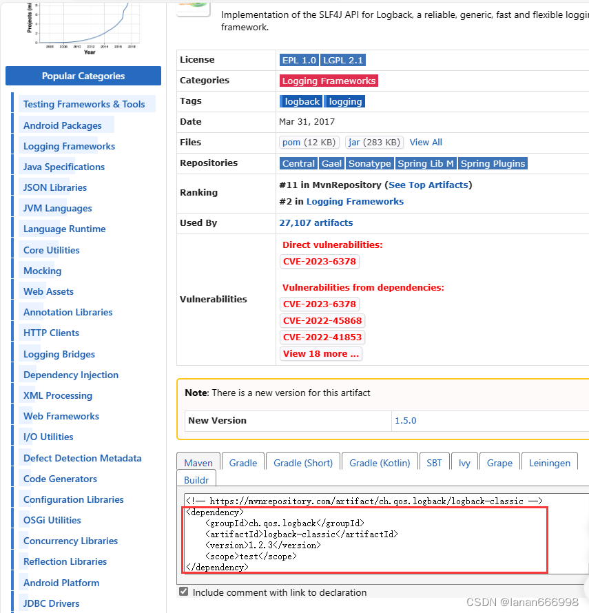Open the Buildr tab
The width and height of the screenshot is (589, 613).
click(x=196, y=480)
